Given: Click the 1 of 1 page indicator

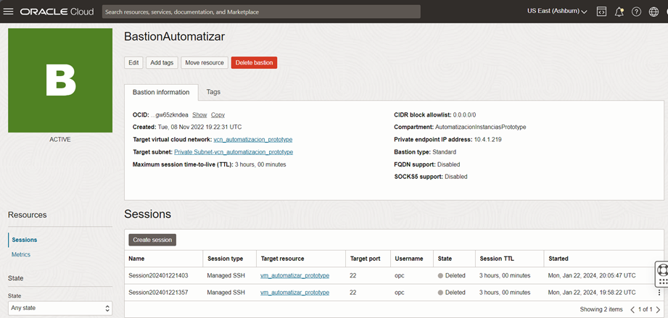Looking at the screenshot, I should point(645,309).
